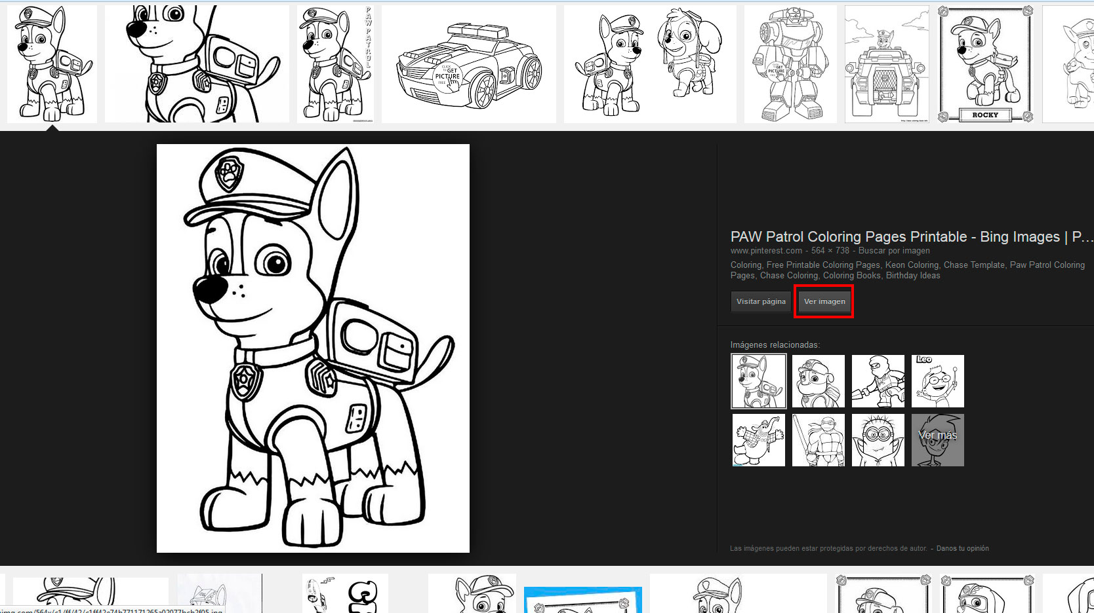Screen dimensions: 1094x613
Task: Open related image of crocodile character
Action: [759, 440]
